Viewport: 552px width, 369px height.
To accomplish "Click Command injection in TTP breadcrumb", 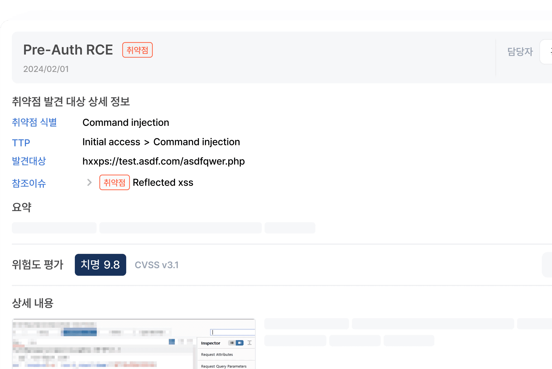I will [197, 142].
